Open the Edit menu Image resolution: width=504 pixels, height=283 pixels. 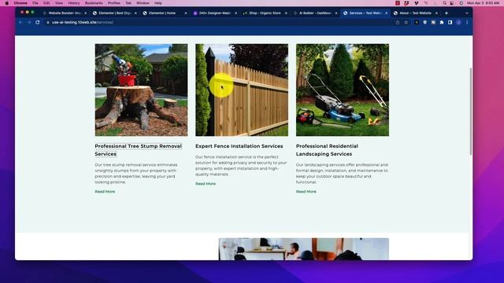pos(46,3)
